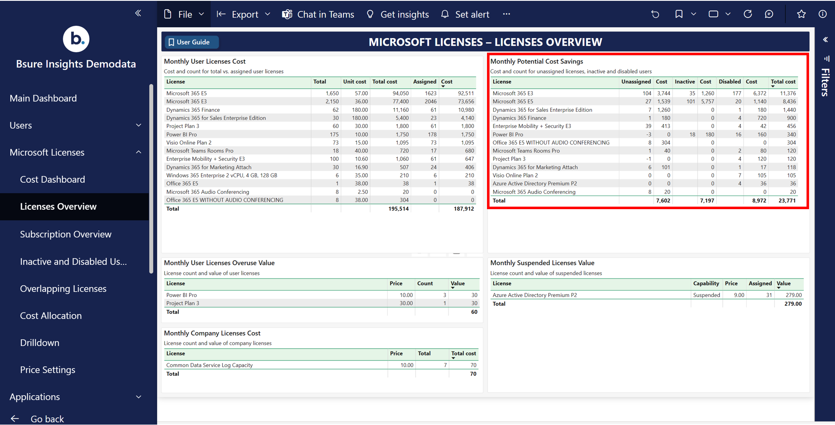Mark report as favorite with star icon

pyautogui.click(x=801, y=14)
